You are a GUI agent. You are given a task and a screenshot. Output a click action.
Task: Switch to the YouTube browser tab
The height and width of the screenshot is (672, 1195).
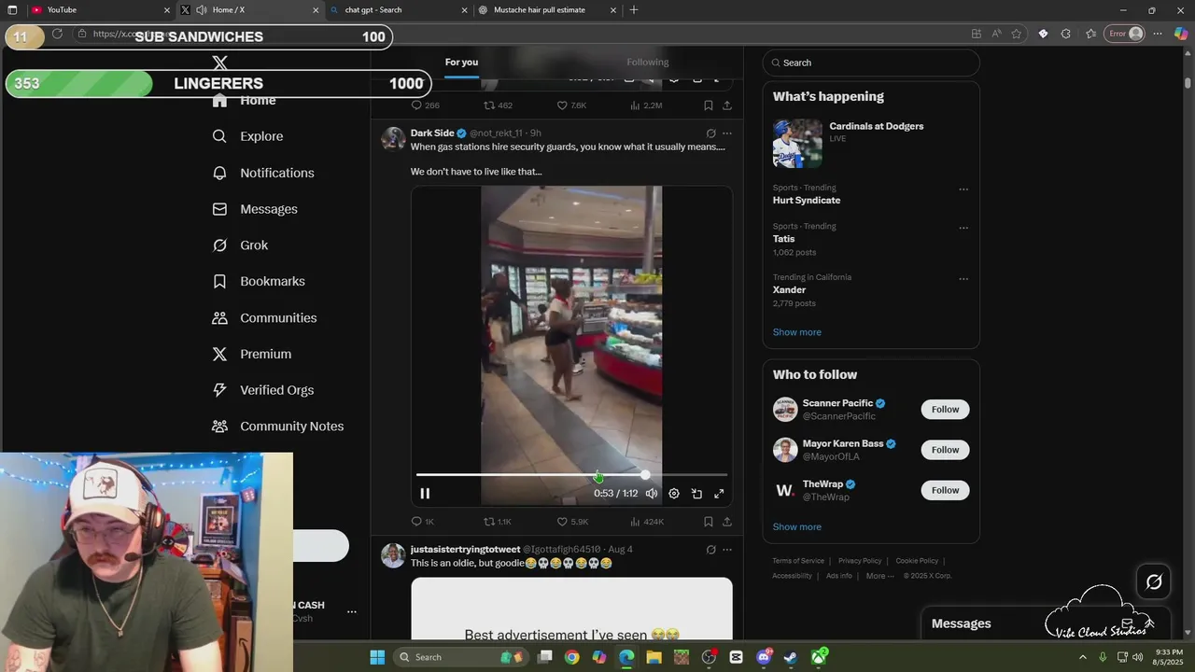(x=98, y=10)
